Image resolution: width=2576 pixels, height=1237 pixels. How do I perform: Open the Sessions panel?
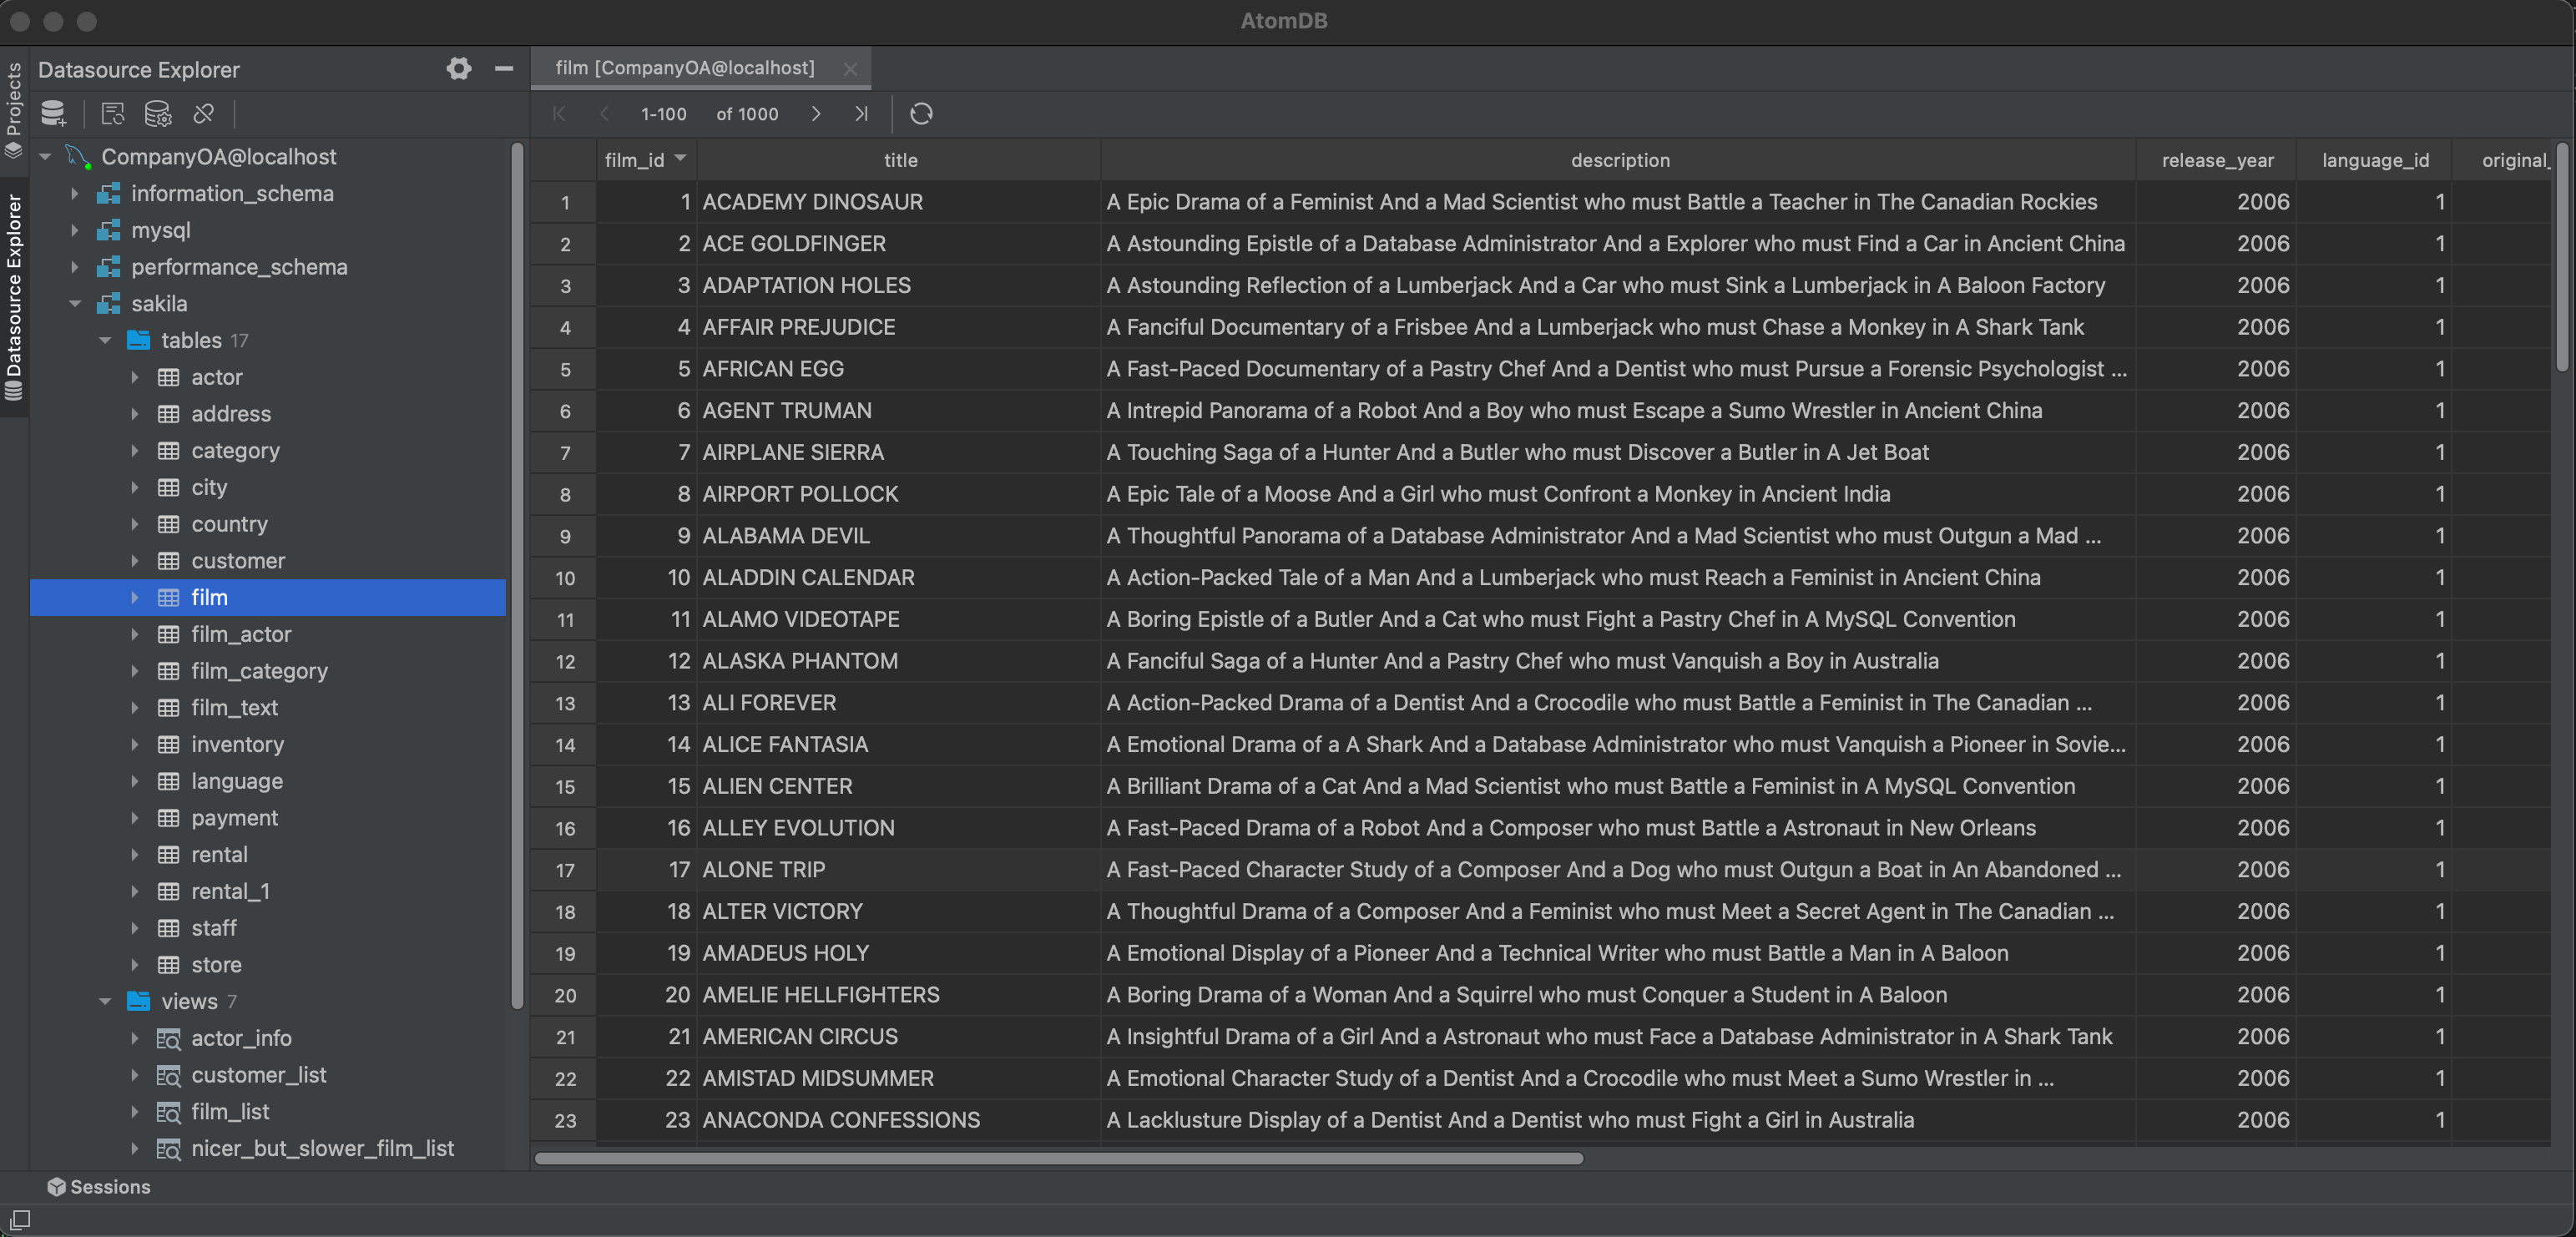99,1187
